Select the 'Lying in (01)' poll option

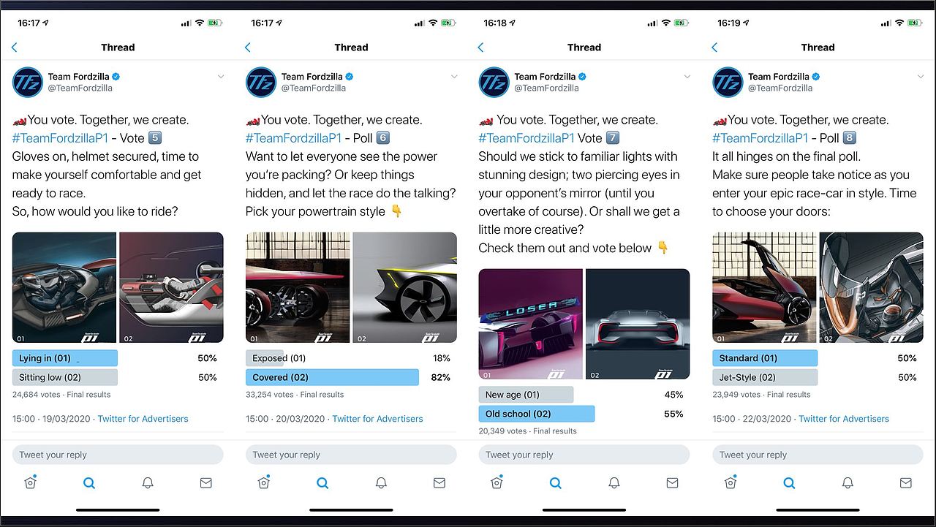[65, 358]
